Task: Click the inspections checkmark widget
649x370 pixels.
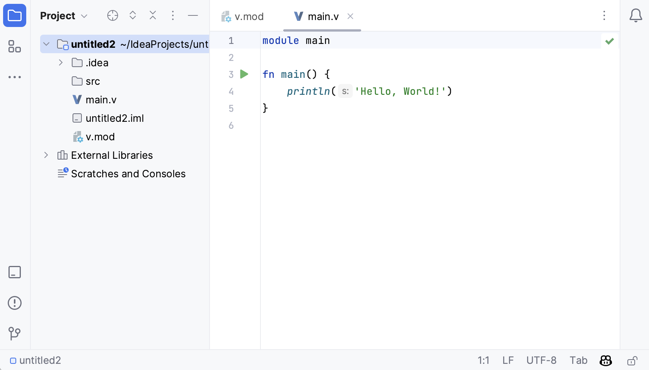Action: coord(610,41)
